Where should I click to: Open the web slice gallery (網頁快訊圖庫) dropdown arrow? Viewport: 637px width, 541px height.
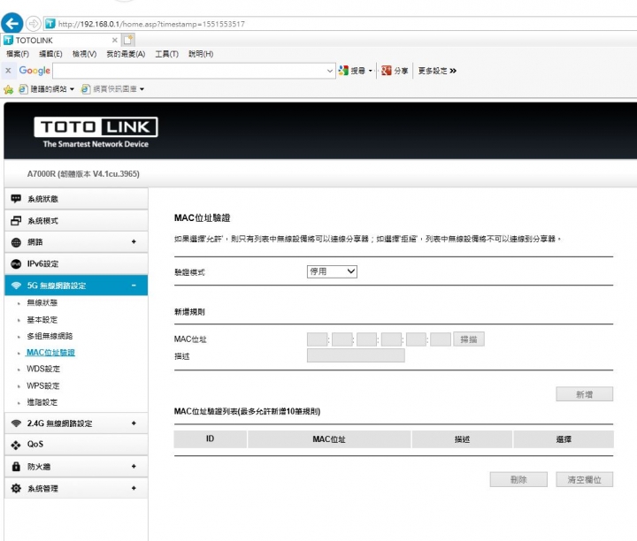pos(142,89)
